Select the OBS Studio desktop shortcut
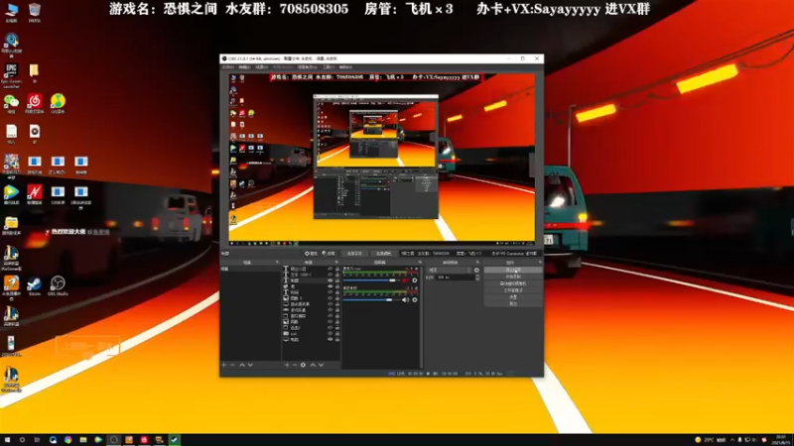 pos(58,285)
